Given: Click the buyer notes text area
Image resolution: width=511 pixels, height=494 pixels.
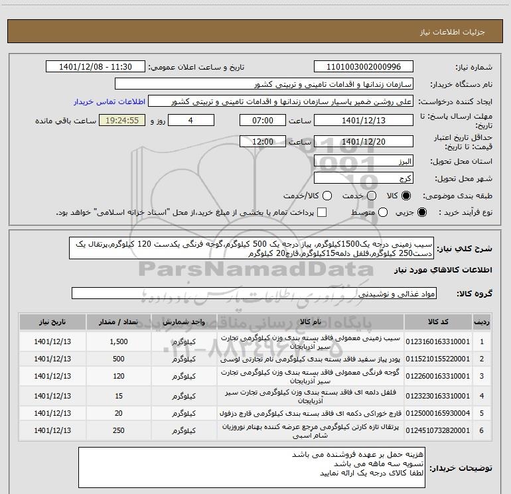Looking at the screenshot, I should tap(252, 467).
